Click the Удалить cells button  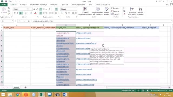pos(116,11)
